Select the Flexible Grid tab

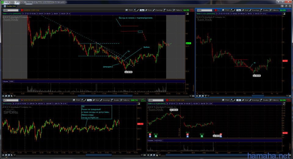tap(10, 6)
